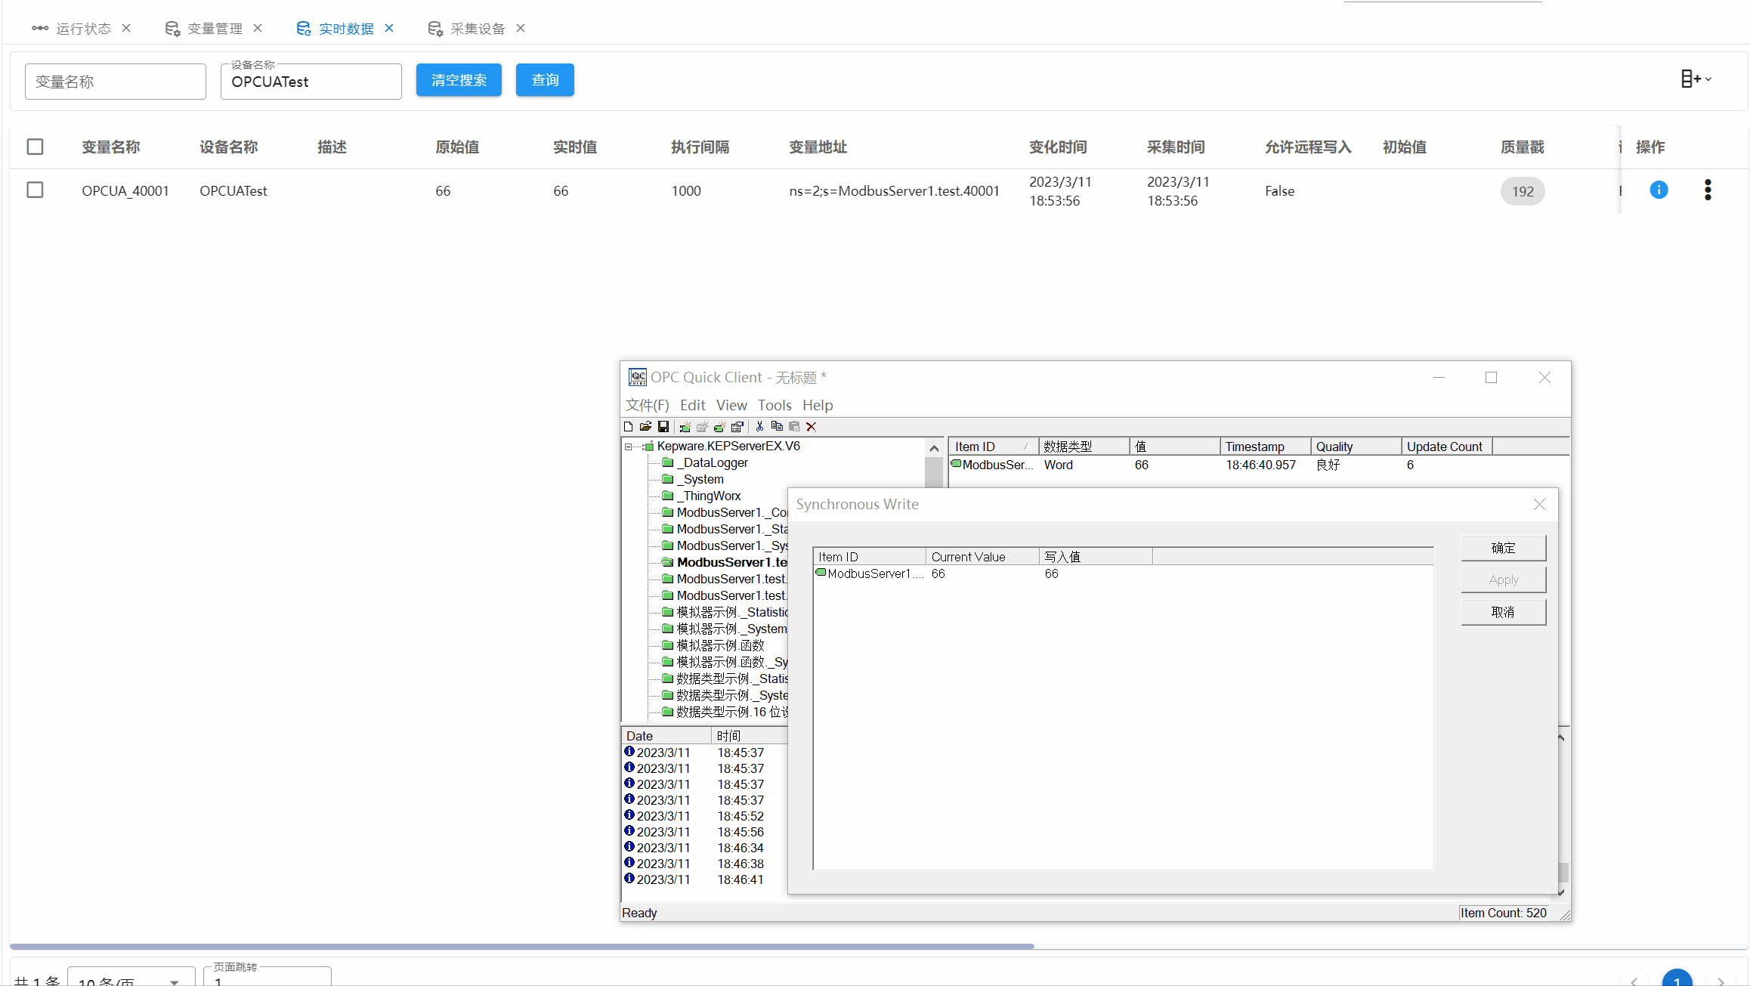Click the 变量名称 search input field
This screenshot has width=1750, height=986.
[x=116, y=82]
